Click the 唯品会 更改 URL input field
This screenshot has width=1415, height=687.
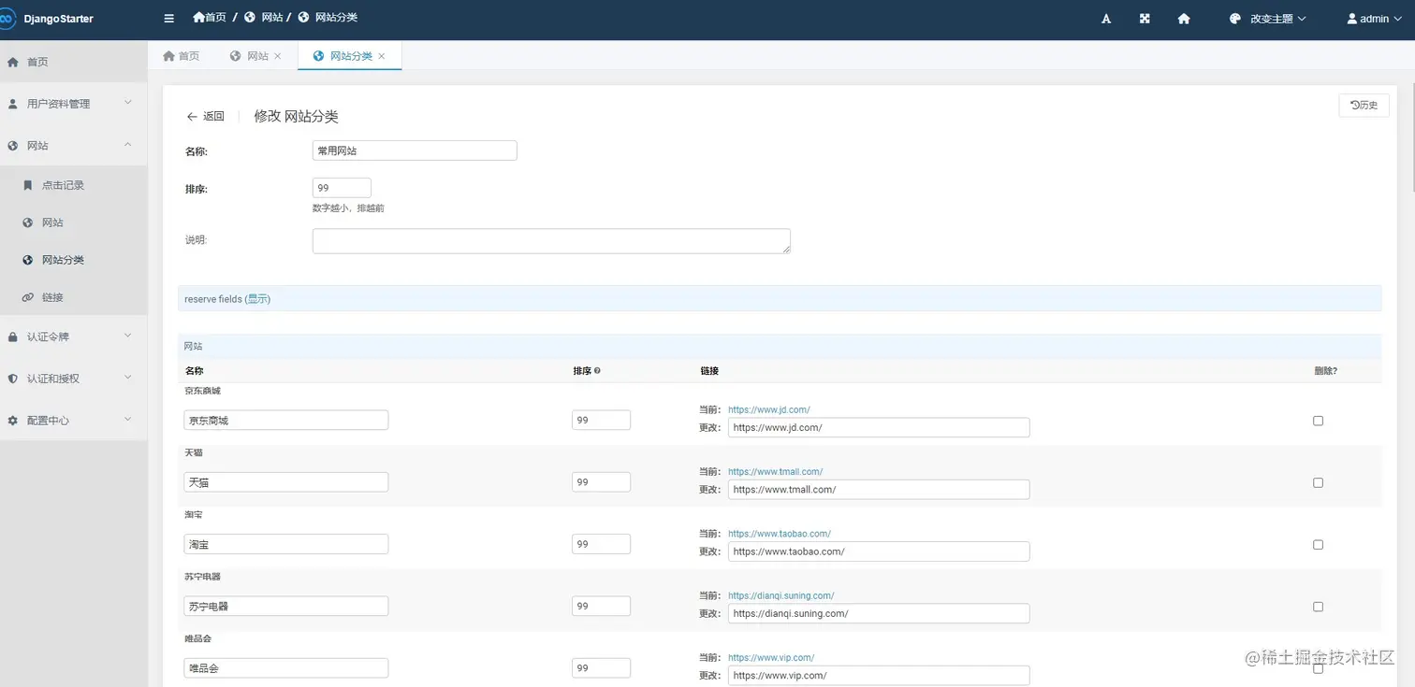click(879, 675)
